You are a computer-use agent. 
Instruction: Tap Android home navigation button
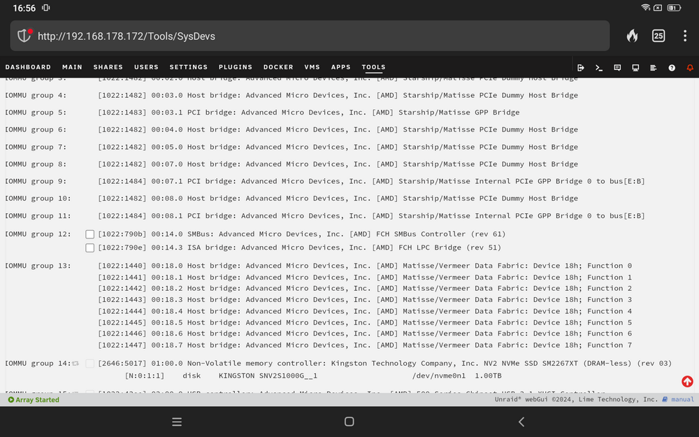coord(349,422)
